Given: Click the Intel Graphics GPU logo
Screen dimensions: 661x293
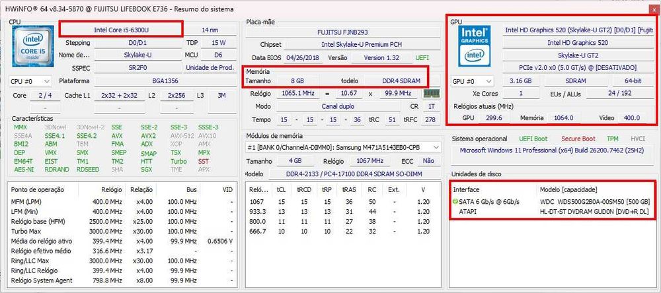Looking at the screenshot, I should pos(475,46).
